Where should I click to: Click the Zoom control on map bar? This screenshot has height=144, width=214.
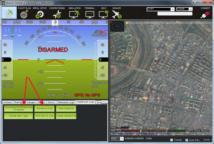207,140
